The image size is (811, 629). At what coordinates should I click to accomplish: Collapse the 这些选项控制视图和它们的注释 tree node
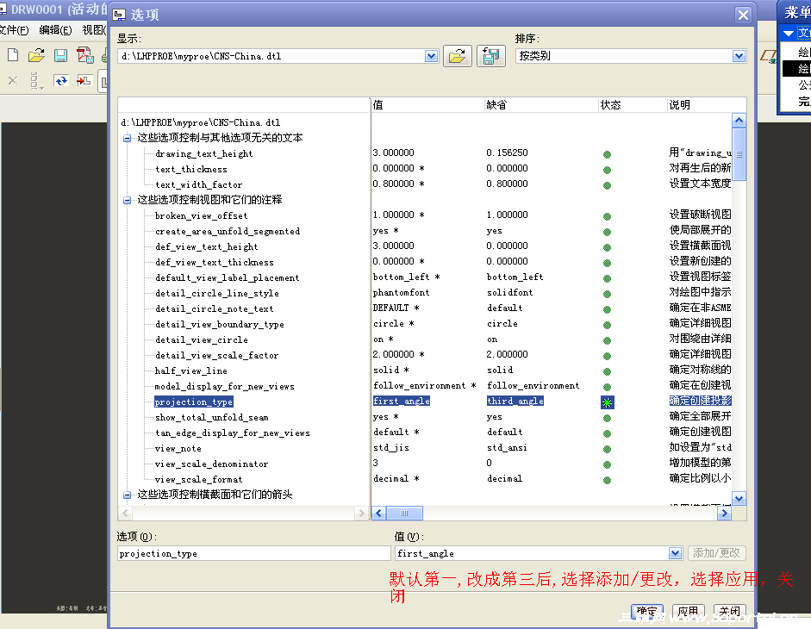[127, 199]
